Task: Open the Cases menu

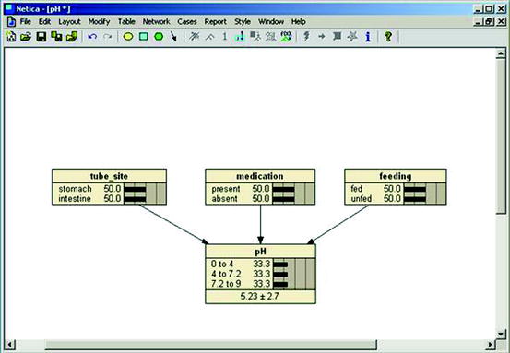Action: tap(187, 22)
